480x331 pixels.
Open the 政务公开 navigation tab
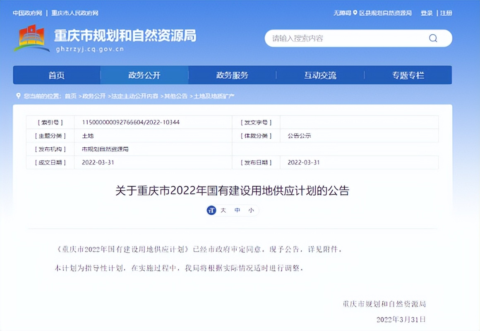[144, 75]
